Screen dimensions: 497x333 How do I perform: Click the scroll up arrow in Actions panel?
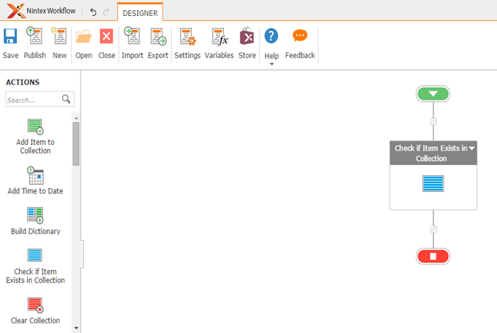point(76,118)
